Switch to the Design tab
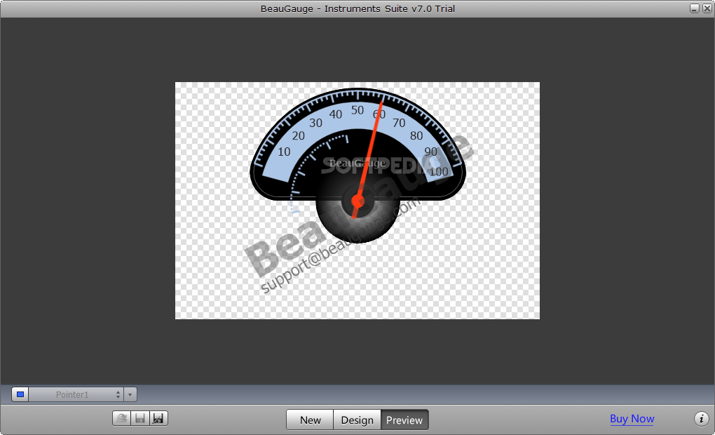The width and height of the screenshot is (715, 435). click(357, 420)
